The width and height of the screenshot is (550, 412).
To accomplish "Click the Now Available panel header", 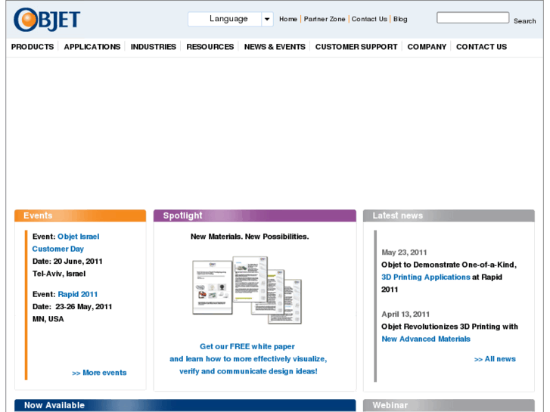I will pyautogui.click(x=185, y=405).
